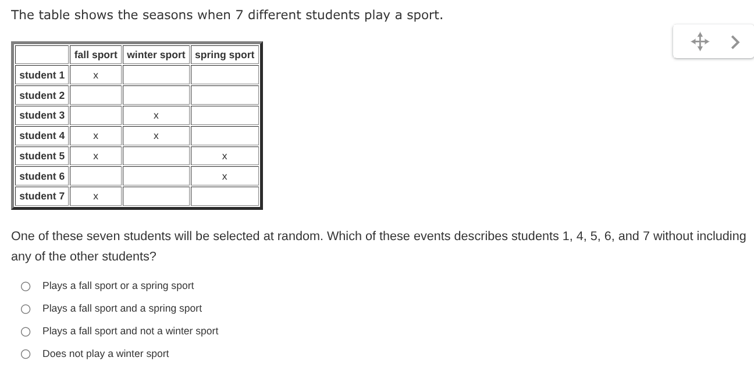The height and width of the screenshot is (368, 754).
Task: Click the move question icon
Action: pos(700,41)
